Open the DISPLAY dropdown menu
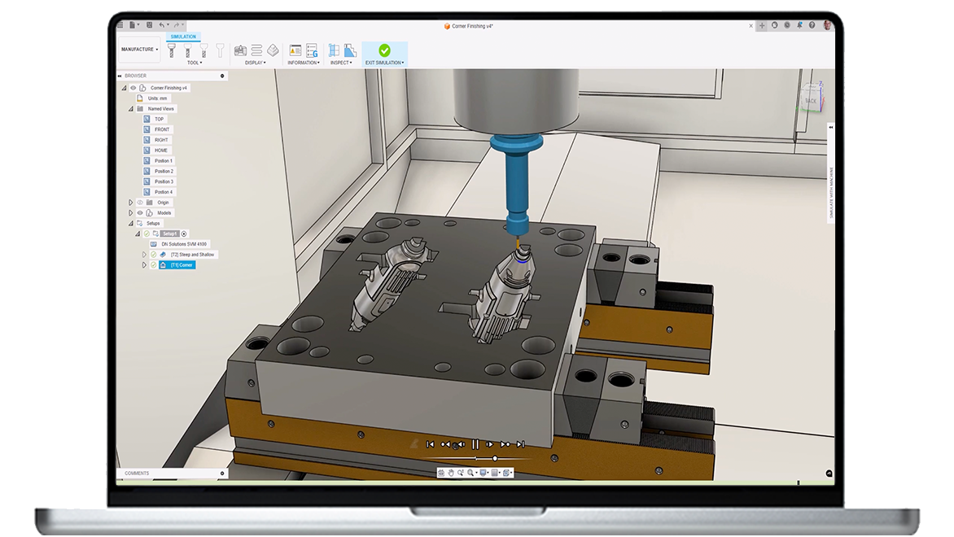The width and height of the screenshot is (954, 537). coord(256,63)
